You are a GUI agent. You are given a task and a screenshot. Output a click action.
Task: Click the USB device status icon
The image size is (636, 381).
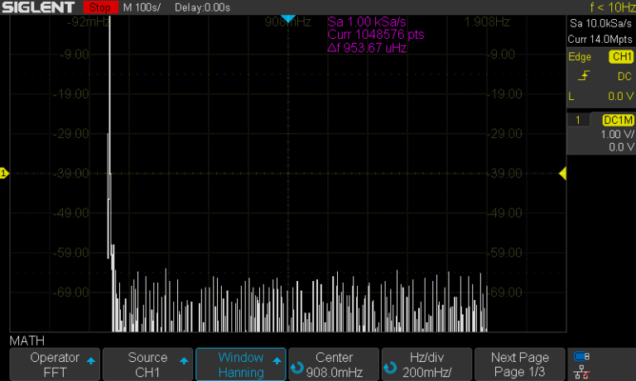pos(581,356)
